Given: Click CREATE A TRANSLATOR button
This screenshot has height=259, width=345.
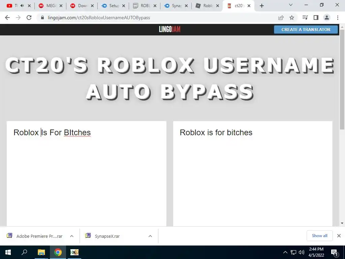Looking at the screenshot, I should pyautogui.click(x=306, y=30).
